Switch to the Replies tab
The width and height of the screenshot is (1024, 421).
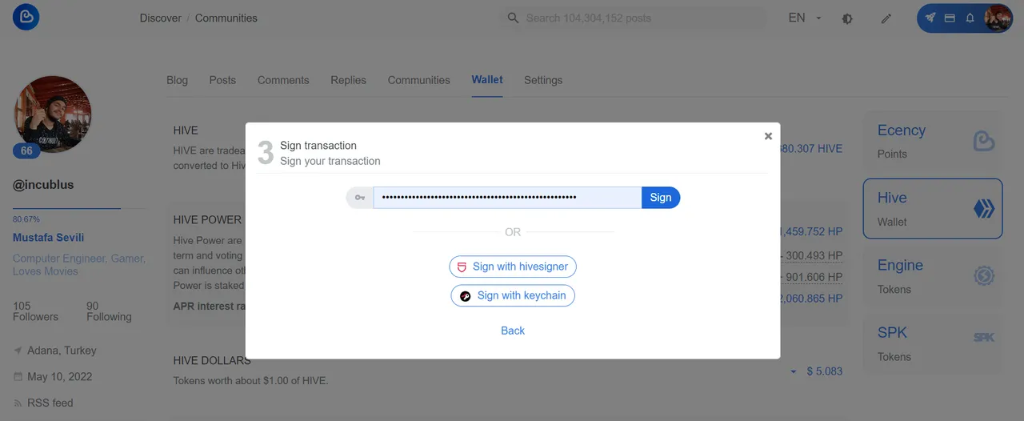click(348, 80)
